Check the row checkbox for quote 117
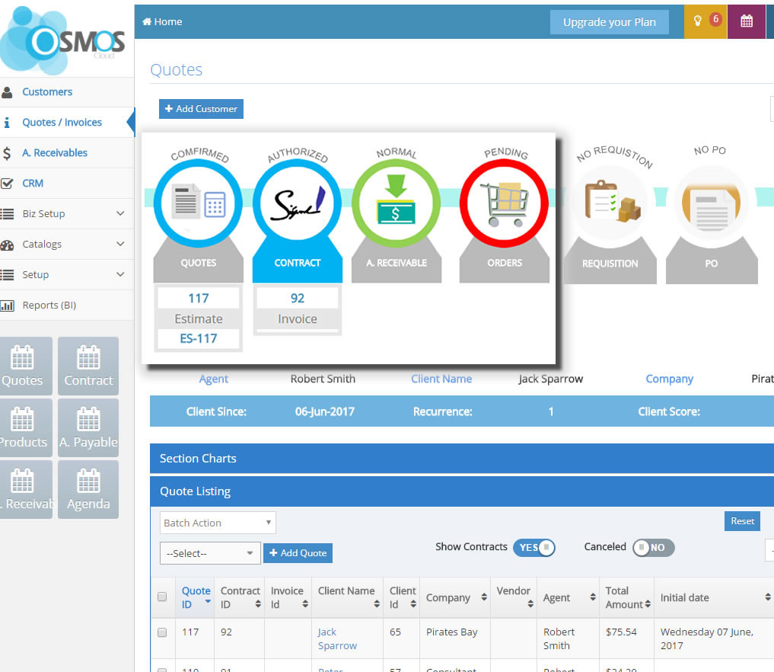 tap(162, 632)
